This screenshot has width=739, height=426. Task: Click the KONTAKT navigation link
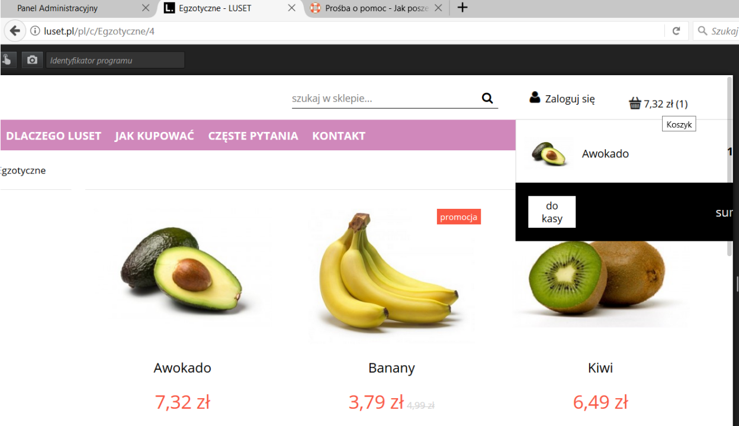pos(339,135)
